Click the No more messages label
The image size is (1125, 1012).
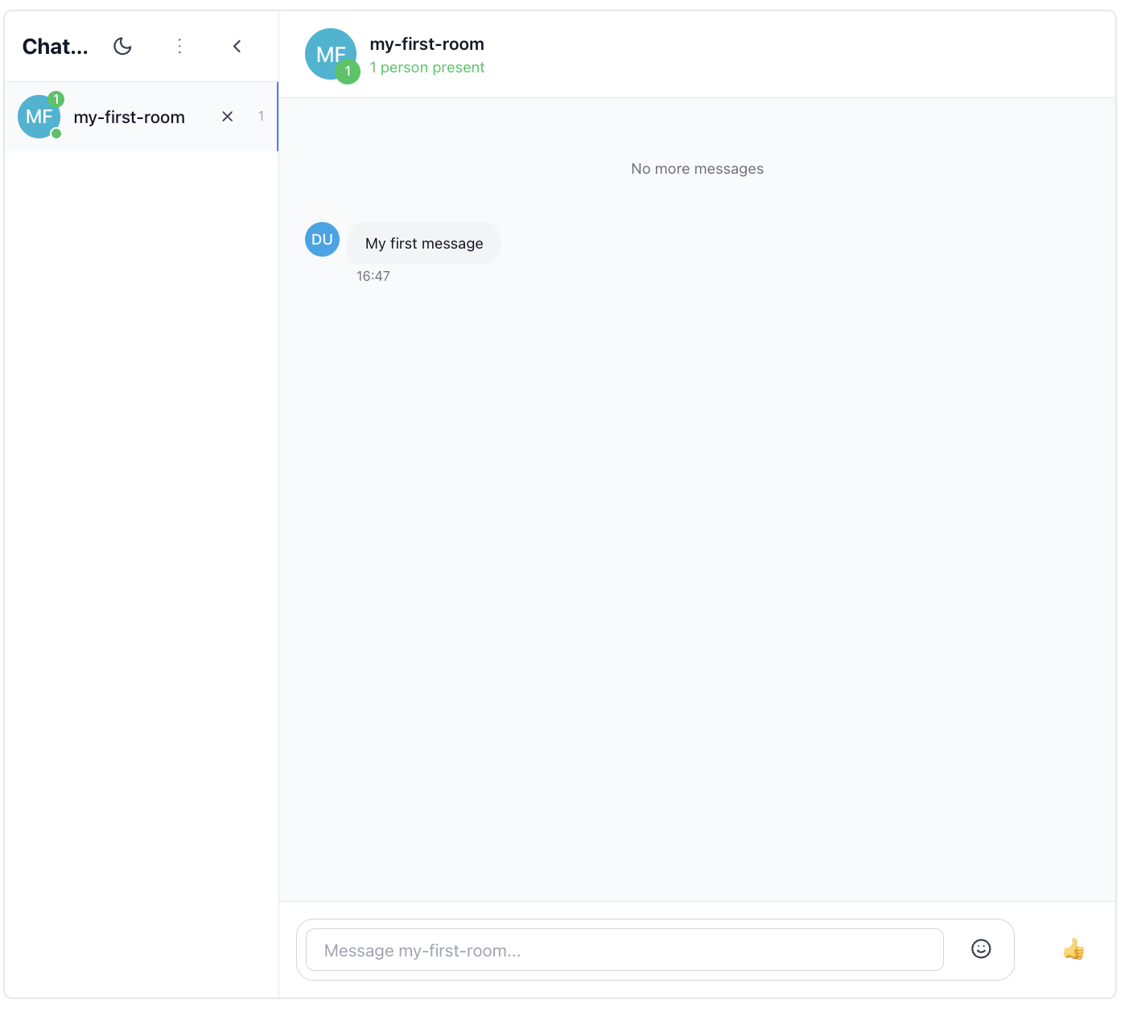pos(697,168)
